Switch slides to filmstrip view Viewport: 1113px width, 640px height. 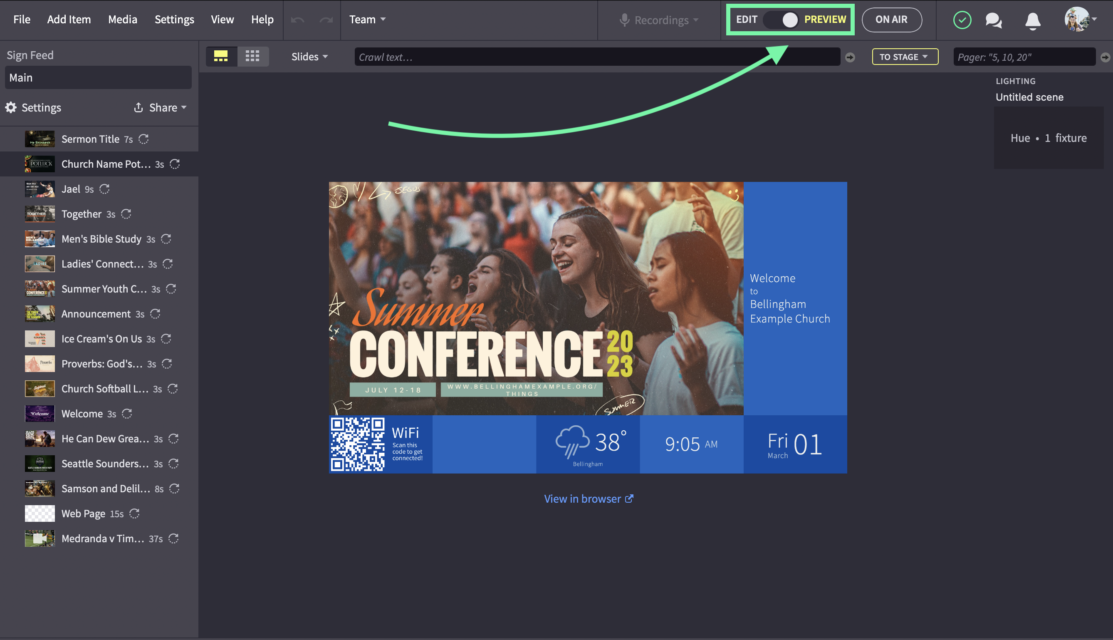[222, 56]
